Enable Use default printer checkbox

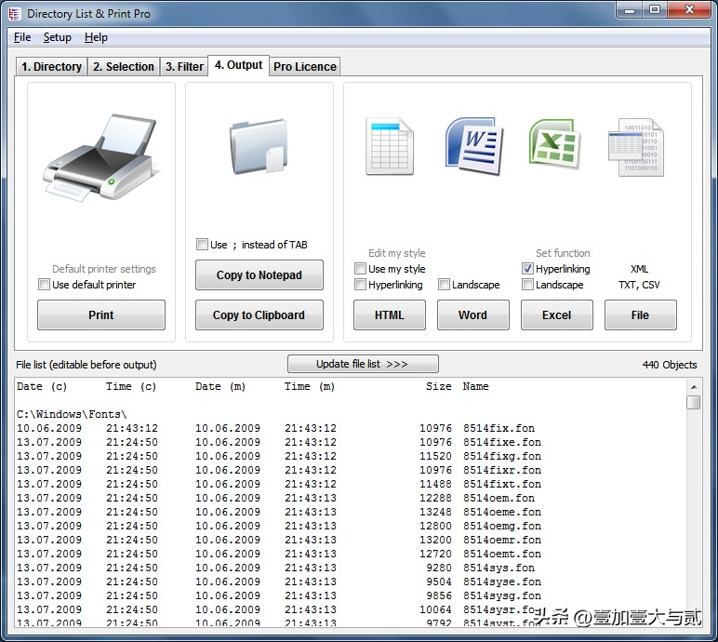coord(44,285)
